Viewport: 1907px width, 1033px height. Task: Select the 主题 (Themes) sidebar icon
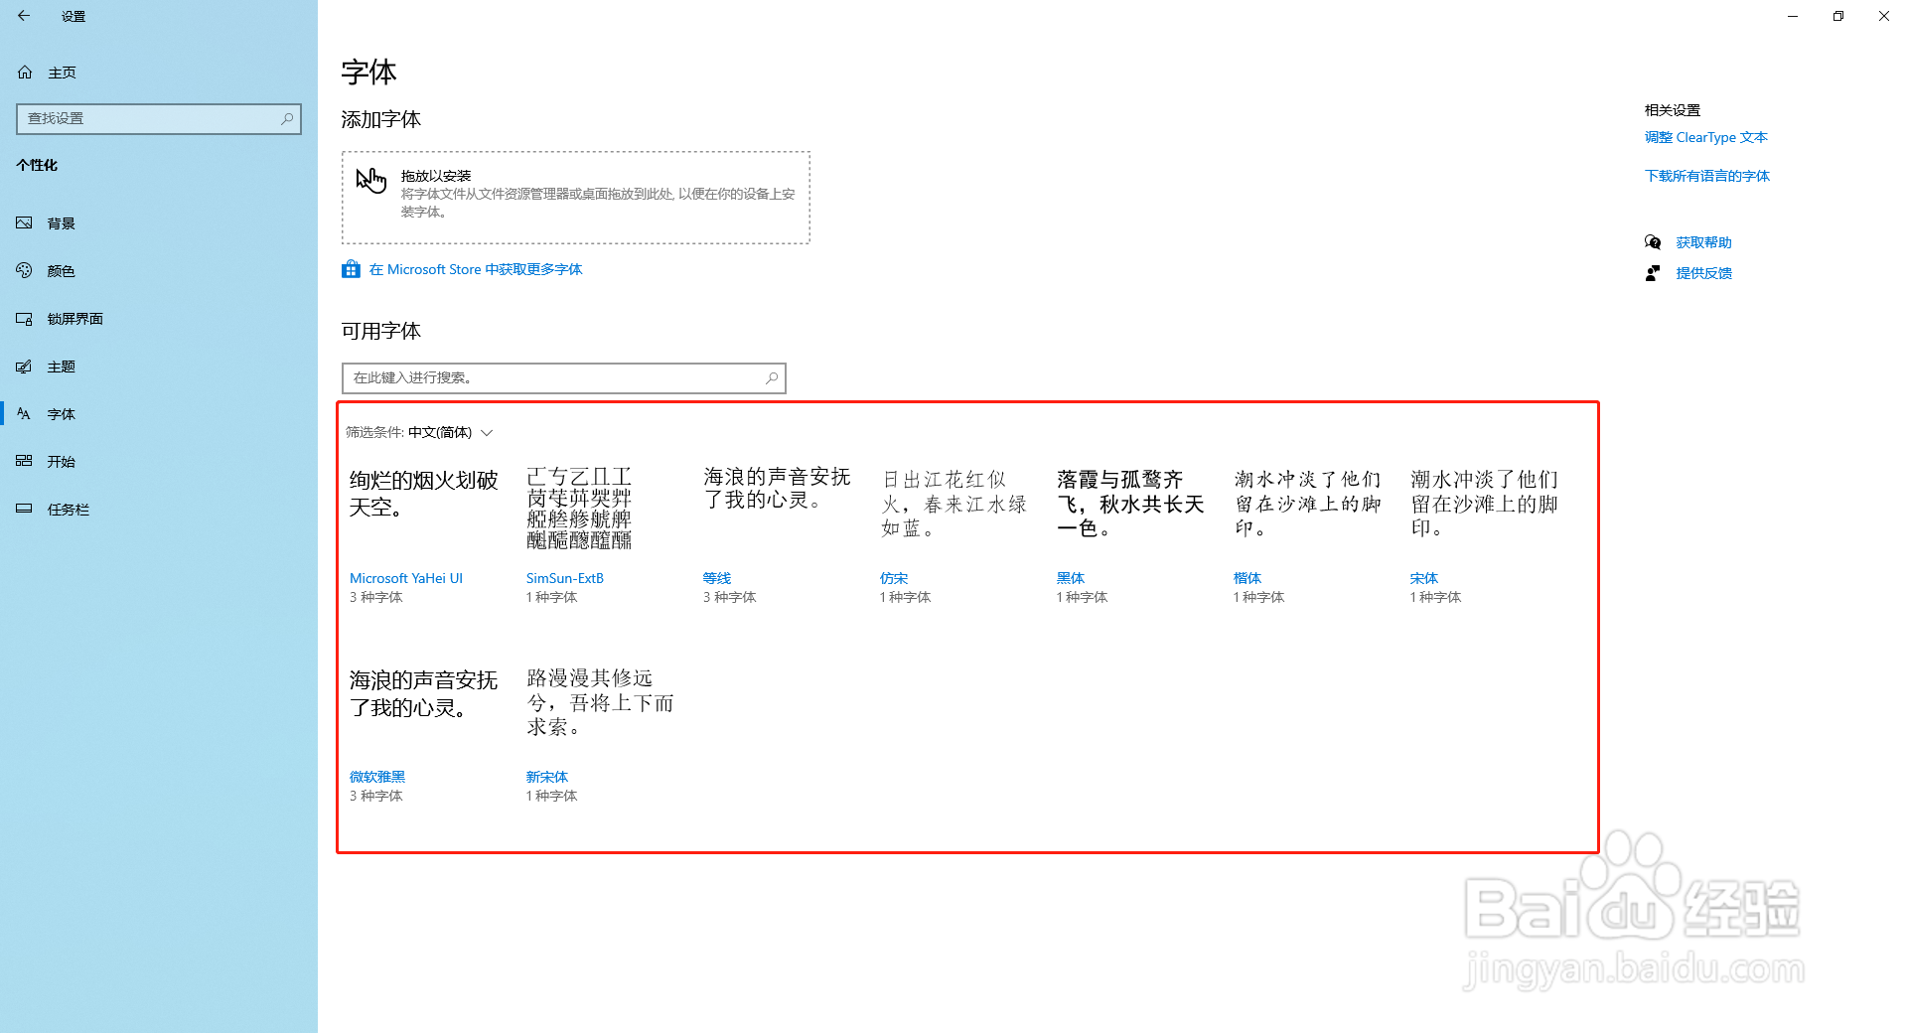click(24, 366)
